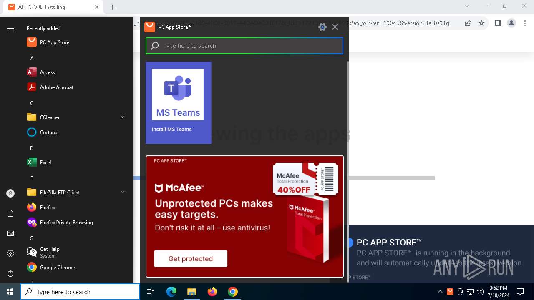This screenshot has height=300, width=534.
Task: Open Documents icon in Start sidebar
Action: click(x=10, y=213)
